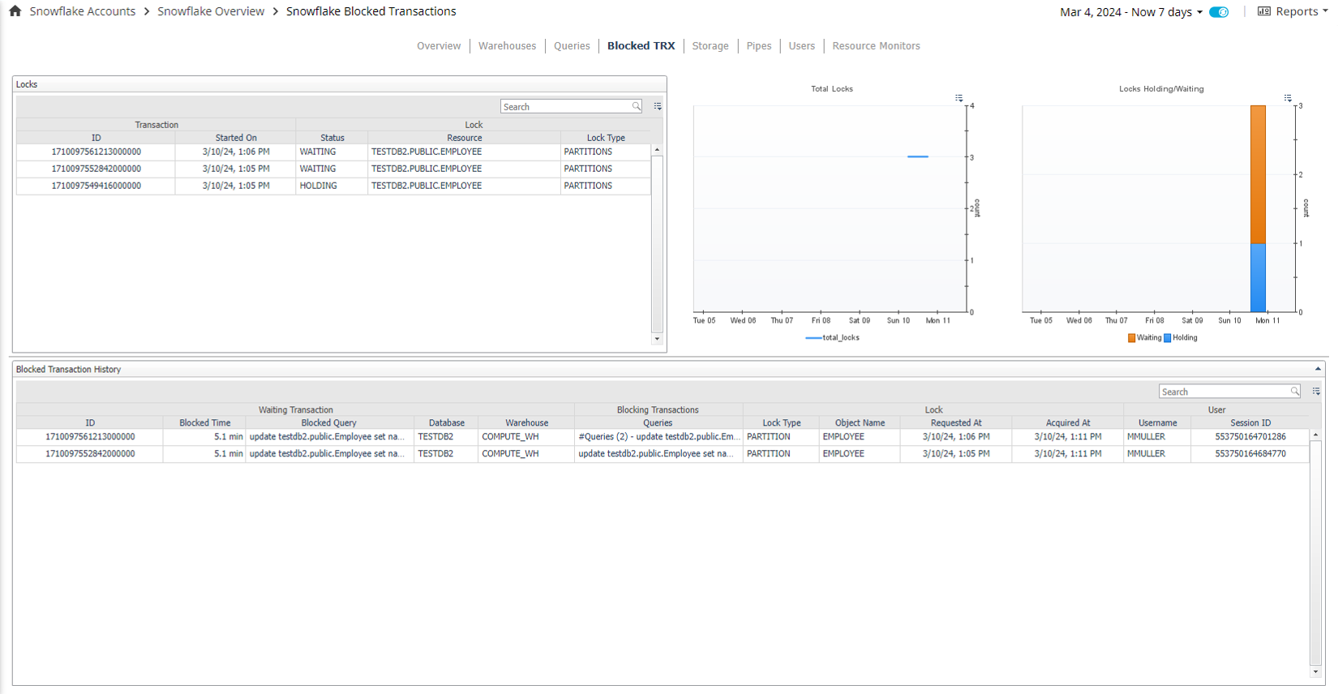This screenshot has height=694, width=1338.
Task: Sort history table by Blocked Time
Action: point(205,423)
